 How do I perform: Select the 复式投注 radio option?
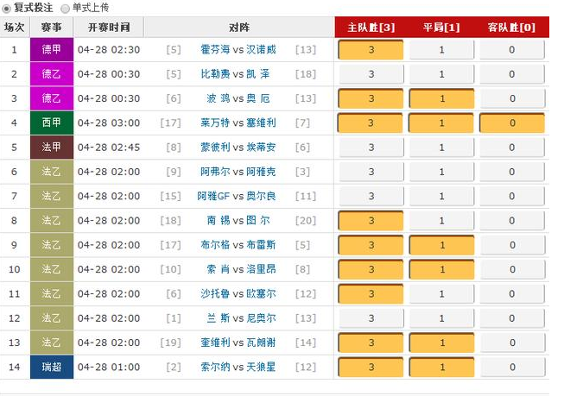(x=6, y=9)
